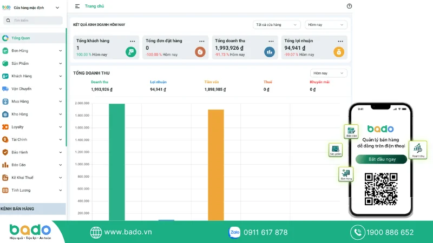433x243 pixels.
Task: Click the Báo Cáo bar chart icon
Action: [x=5, y=165]
